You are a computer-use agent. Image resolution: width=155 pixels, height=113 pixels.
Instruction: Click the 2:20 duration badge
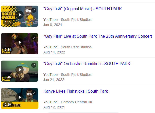8,105
